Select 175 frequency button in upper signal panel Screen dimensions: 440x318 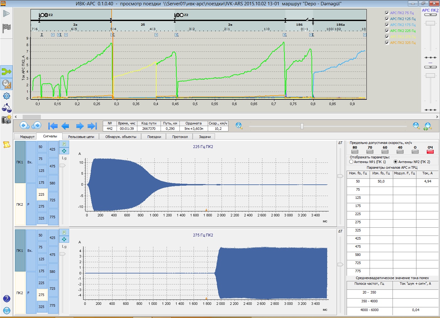pyautogui.click(x=41, y=183)
